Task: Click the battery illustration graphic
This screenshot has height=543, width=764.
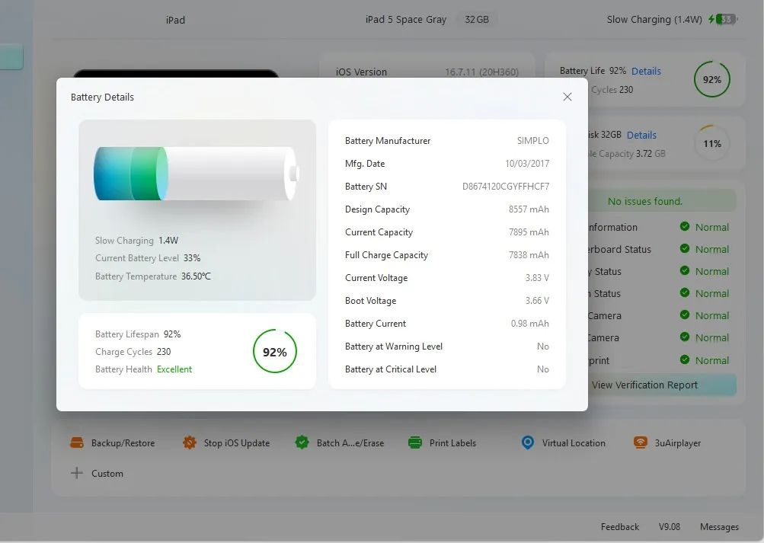Action: (197, 174)
